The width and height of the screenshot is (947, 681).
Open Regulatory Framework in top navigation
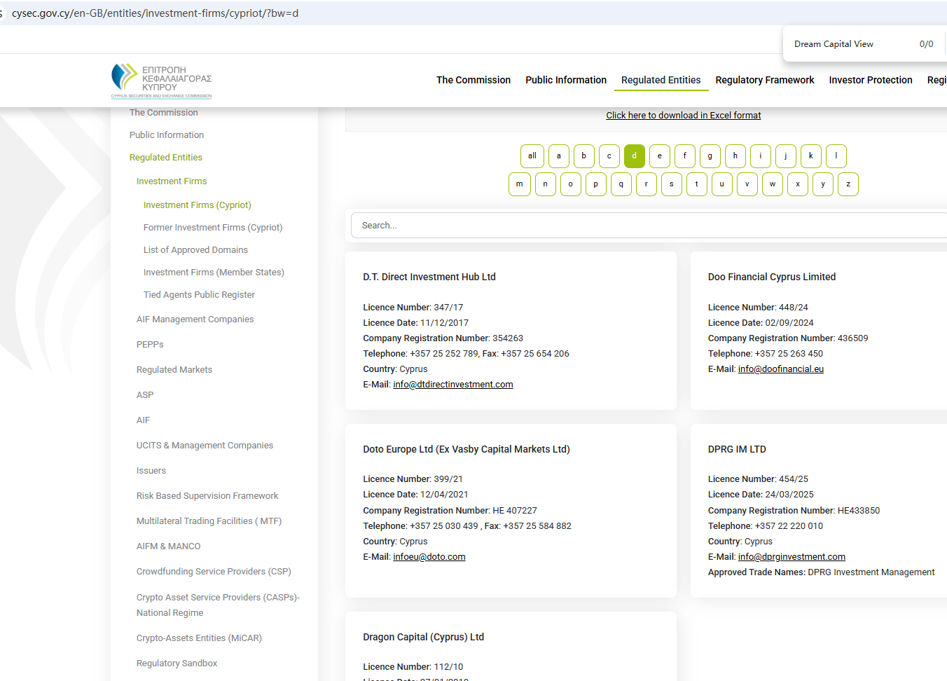pyautogui.click(x=764, y=81)
